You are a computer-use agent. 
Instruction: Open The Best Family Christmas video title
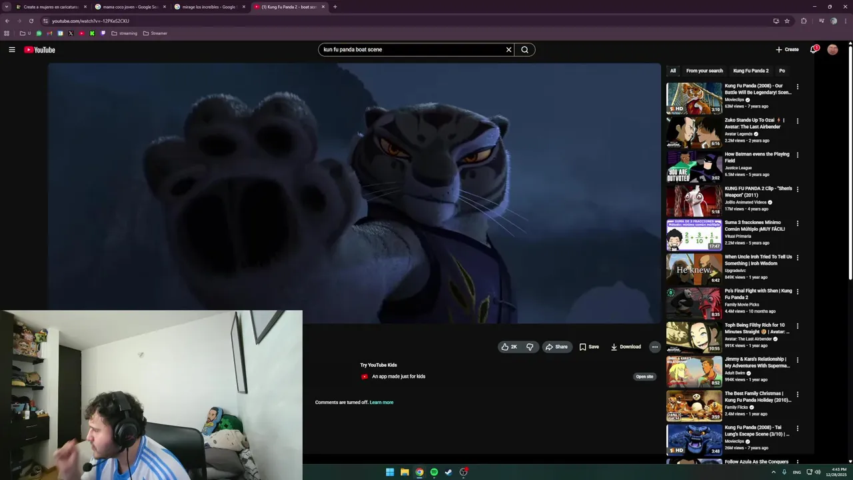pyautogui.click(x=758, y=397)
